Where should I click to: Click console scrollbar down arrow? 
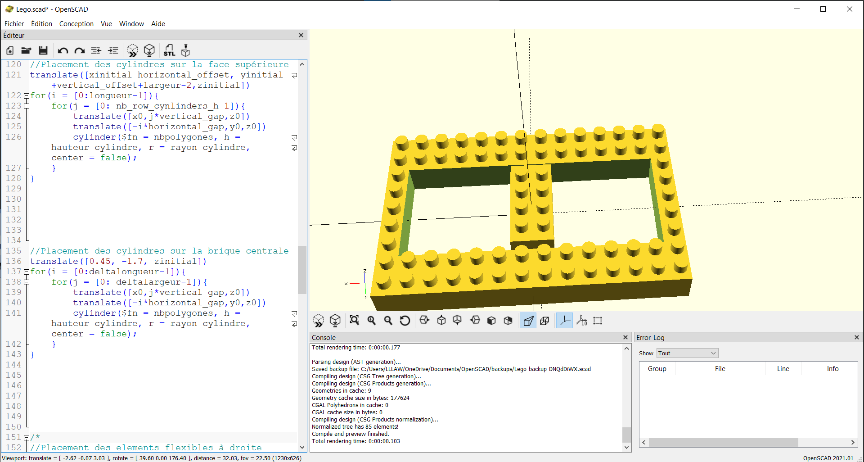pos(626,447)
